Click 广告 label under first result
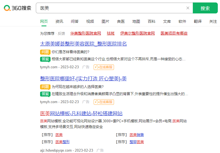Viewport: 220px width, 153px height. coord(86,67)
